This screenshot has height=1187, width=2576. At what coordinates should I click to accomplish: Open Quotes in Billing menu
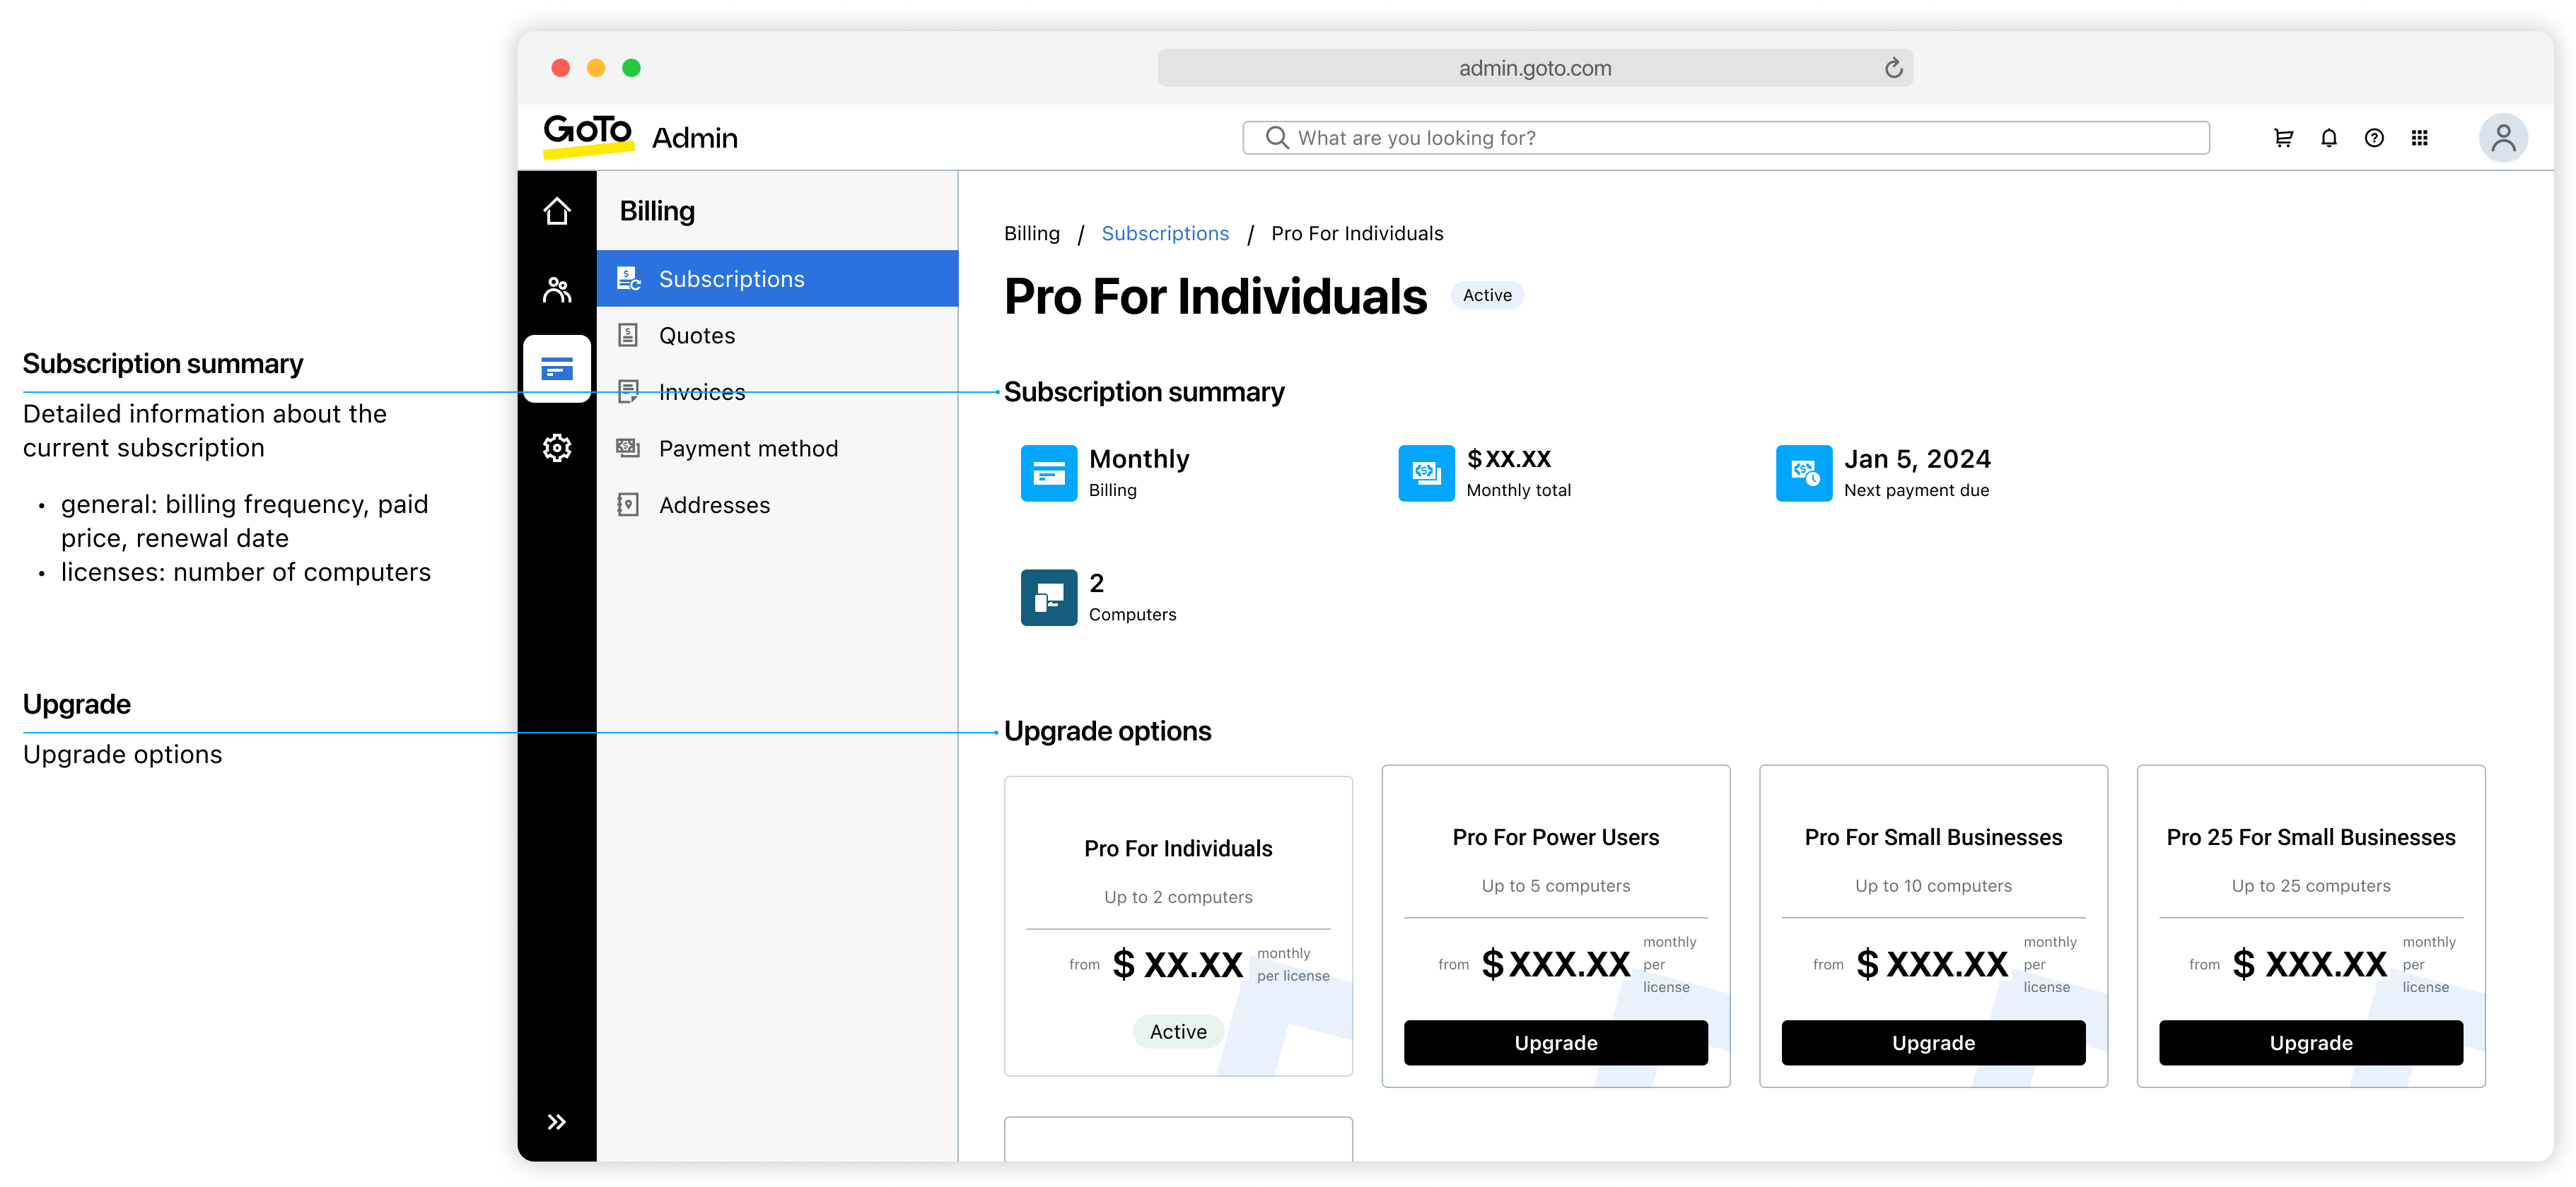[x=777, y=335]
